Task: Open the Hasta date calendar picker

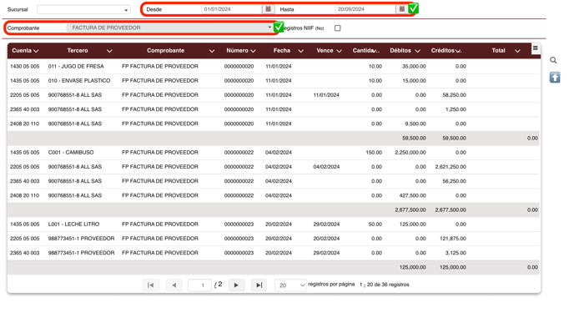Action: (x=401, y=9)
